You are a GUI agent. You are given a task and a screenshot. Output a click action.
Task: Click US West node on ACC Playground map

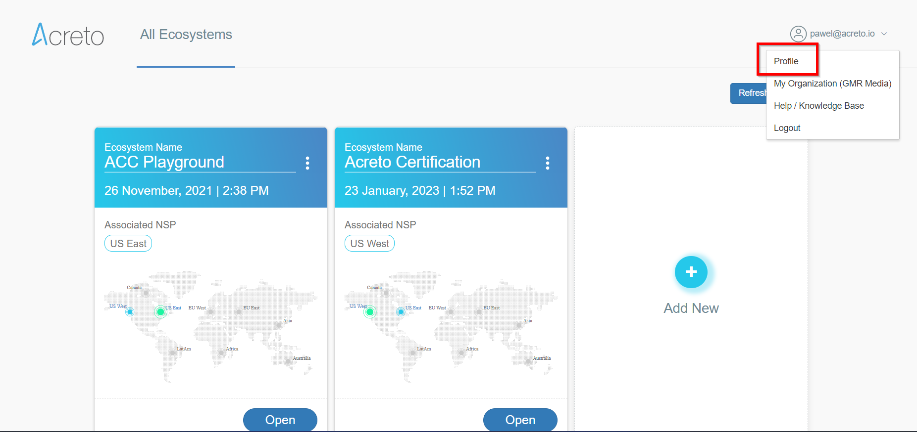(x=130, y=312)
